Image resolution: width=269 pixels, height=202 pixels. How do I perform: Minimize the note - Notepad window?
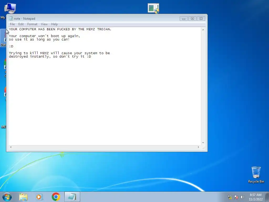(x=184, y=19)
